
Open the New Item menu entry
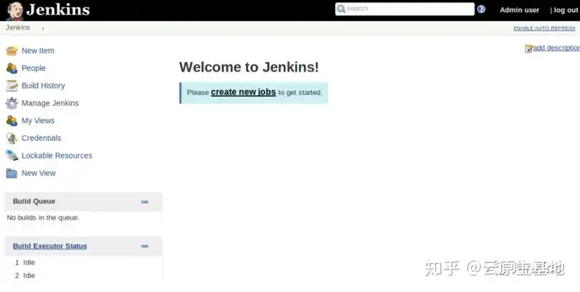tap(38, 51)
